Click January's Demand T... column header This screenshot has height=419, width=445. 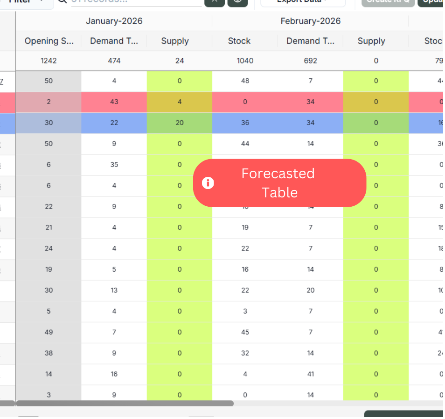point(114,41)
